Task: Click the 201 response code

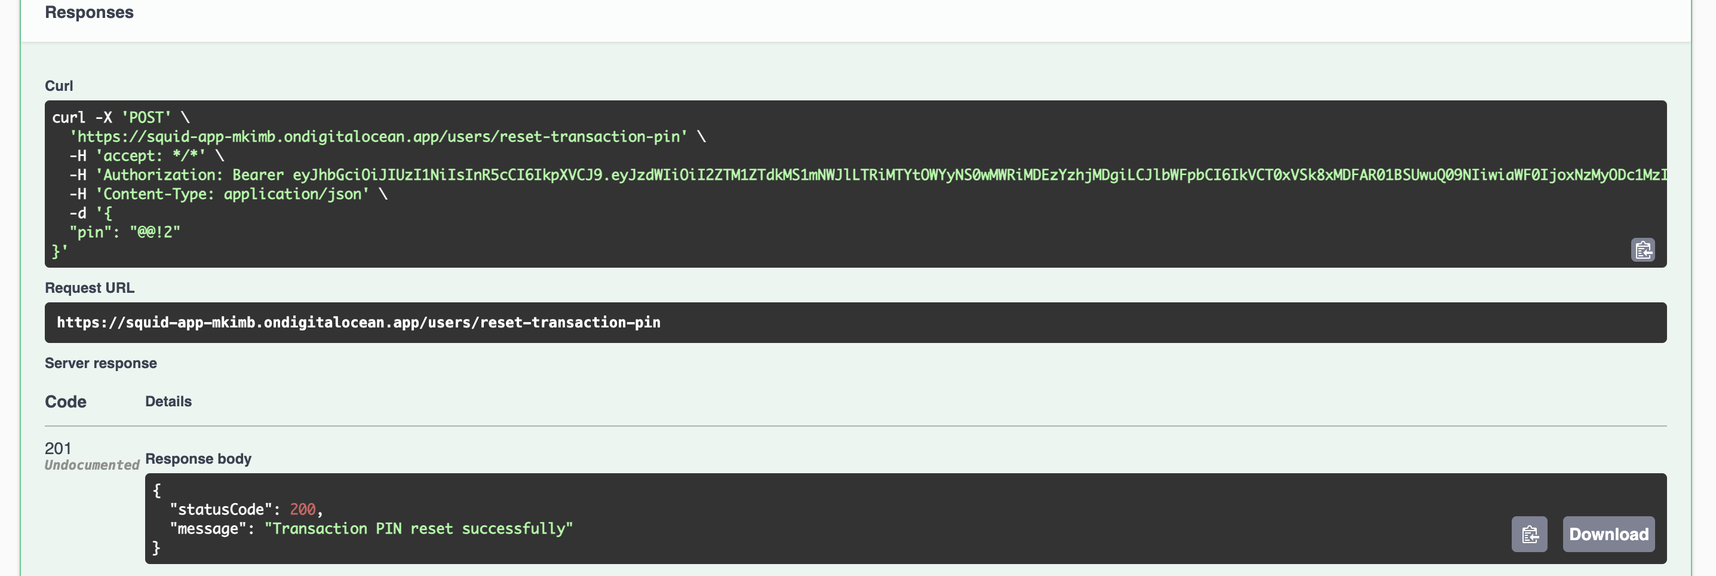Action: [58, 448]
